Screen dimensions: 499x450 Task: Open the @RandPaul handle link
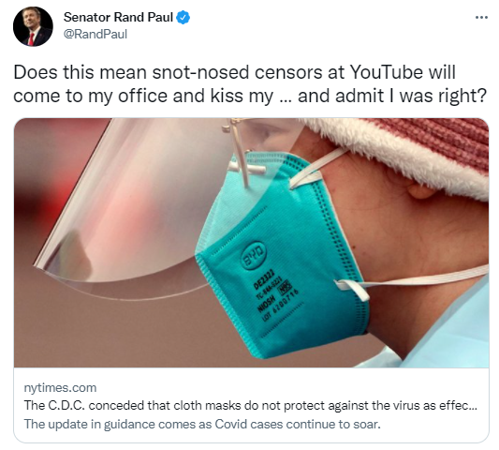[95, 34]
